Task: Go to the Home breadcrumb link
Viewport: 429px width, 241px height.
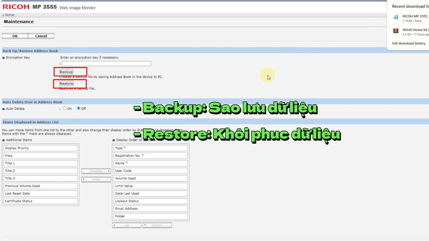Action: 9,15
